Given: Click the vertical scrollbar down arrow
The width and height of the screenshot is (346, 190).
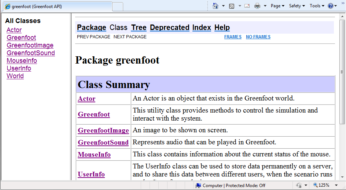Looking at the screenshot, I should coord(342,177).
